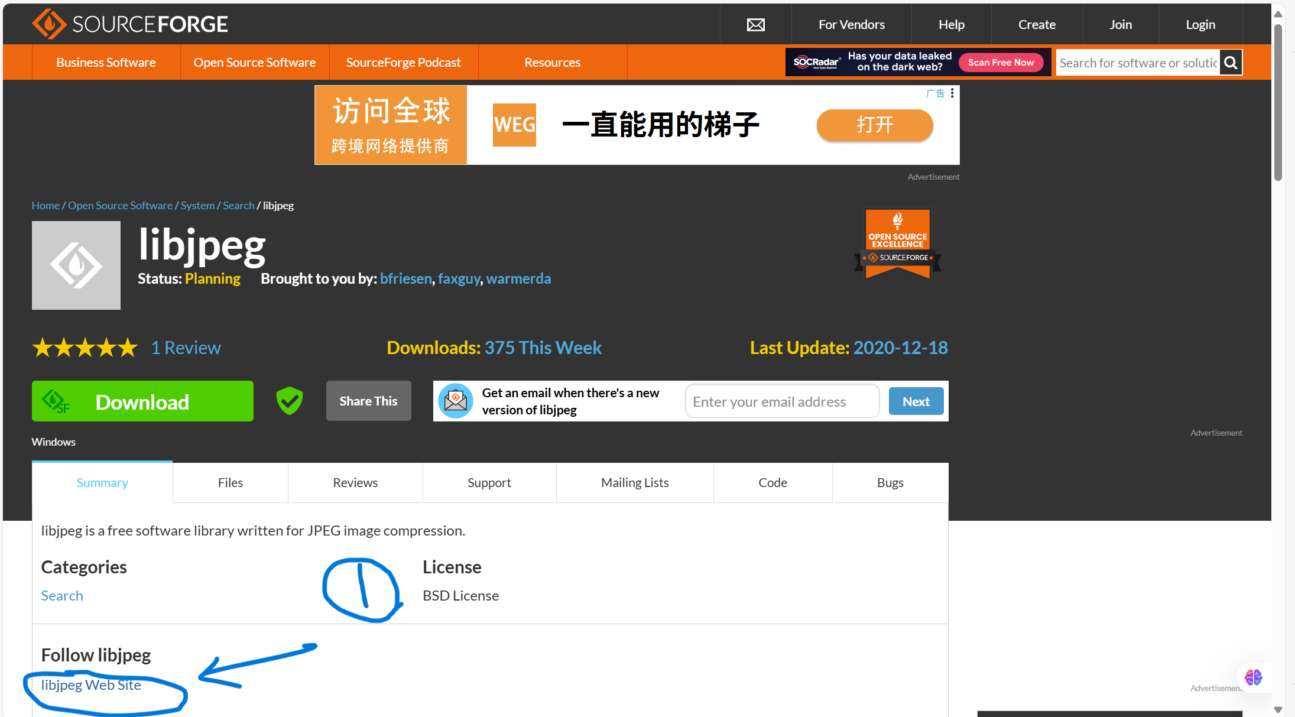Click the Help menu item
Screen dimensions: 1295x717
click(x=951, y=24)
